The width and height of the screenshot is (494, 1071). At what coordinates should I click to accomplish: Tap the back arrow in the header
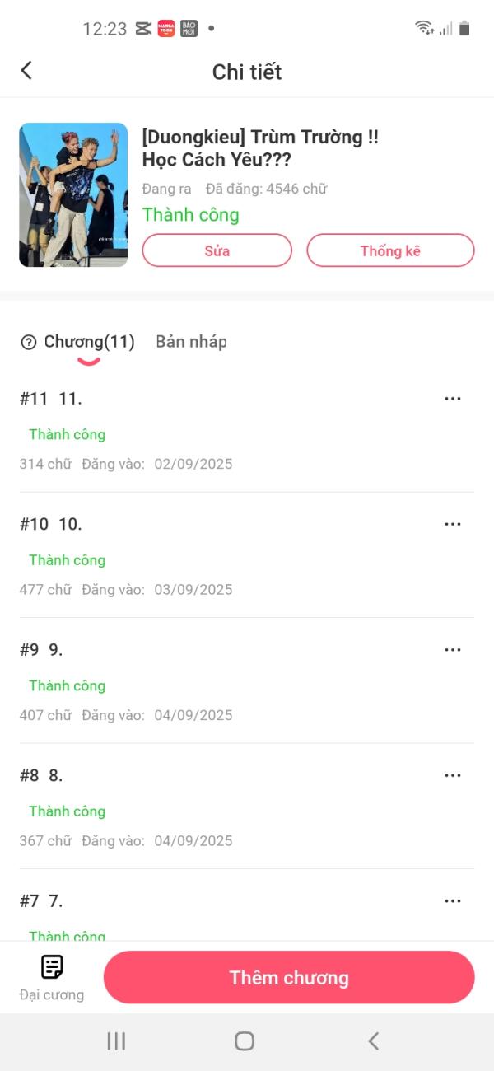(26, 71)
